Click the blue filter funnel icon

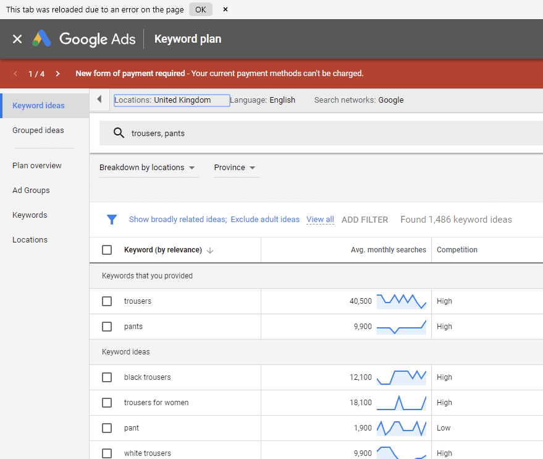tap(112, 220)
